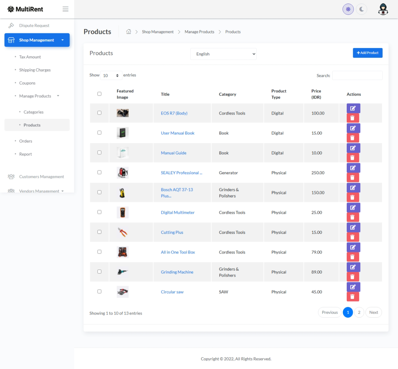Click the home icon in breadcrumb

(x=129, y=32)
